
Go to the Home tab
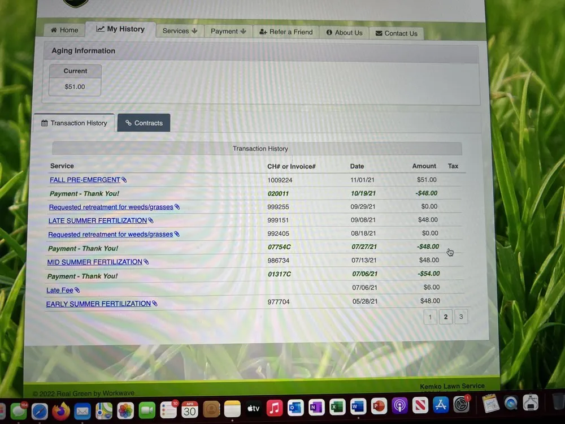pyautogui.click(x=64, y=30)
